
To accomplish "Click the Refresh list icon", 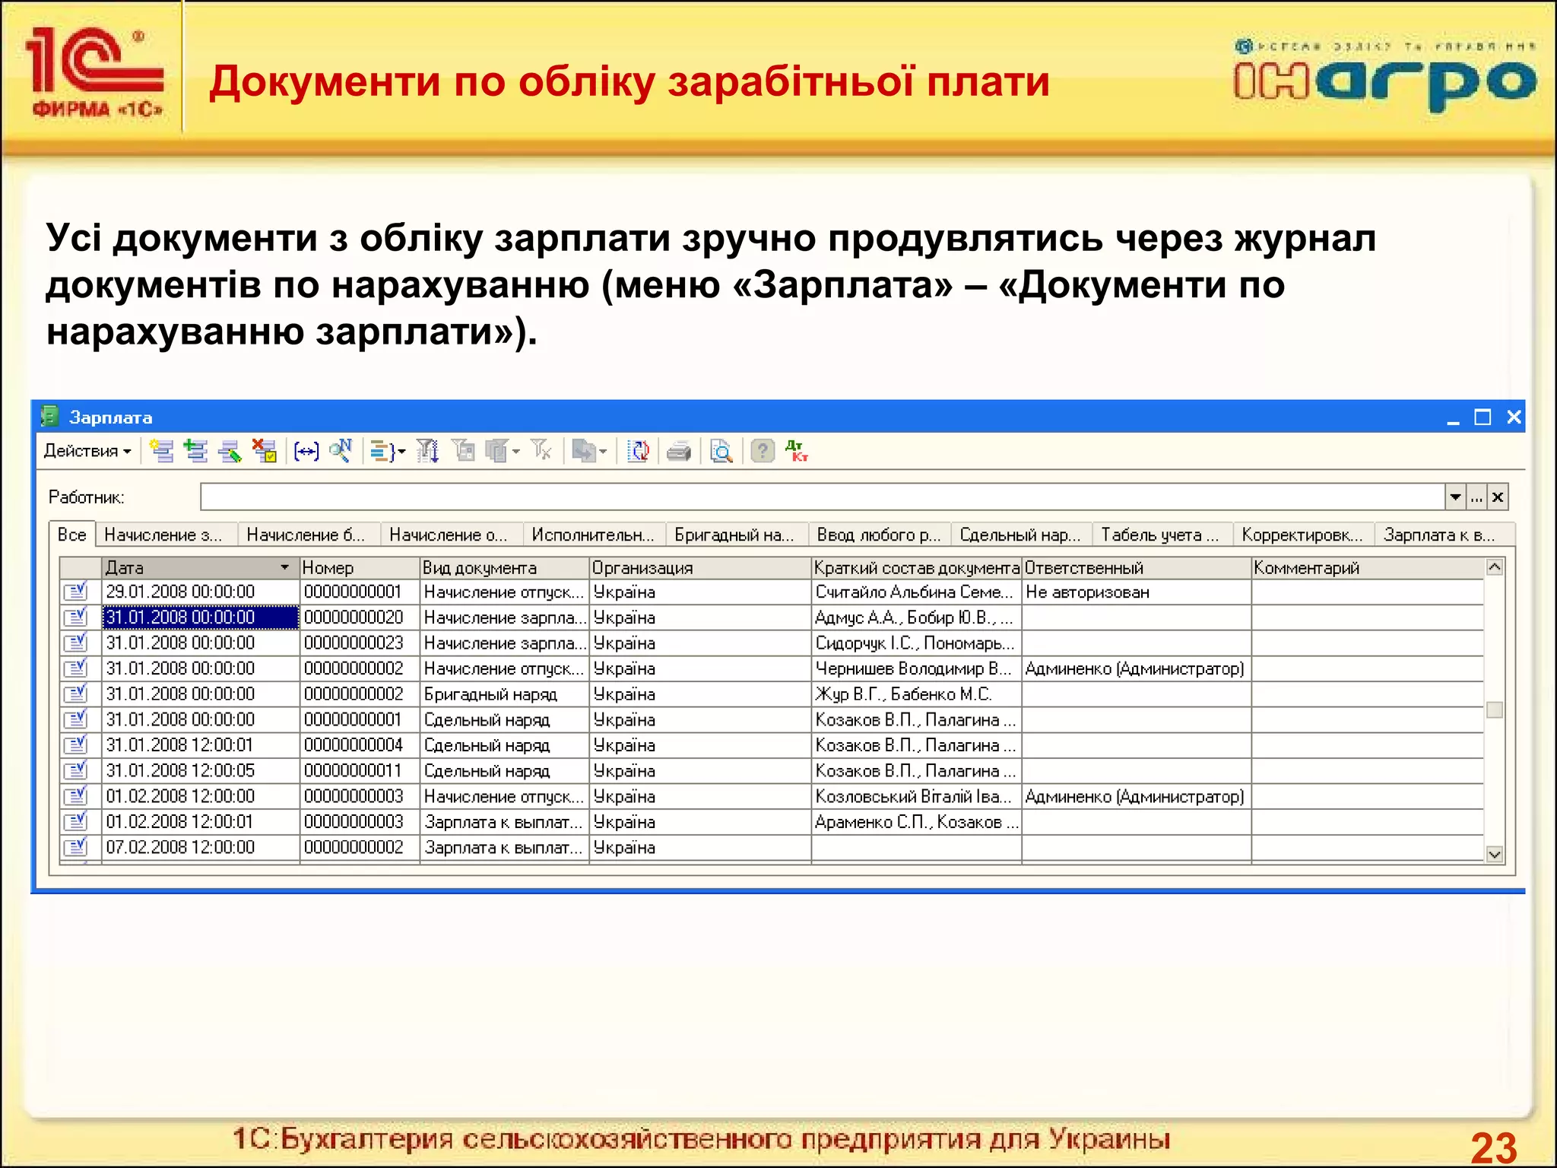I will point(638,451).
